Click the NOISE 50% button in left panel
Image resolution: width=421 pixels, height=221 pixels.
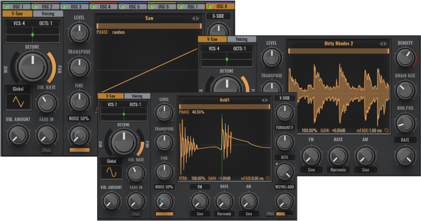[79, 119]
